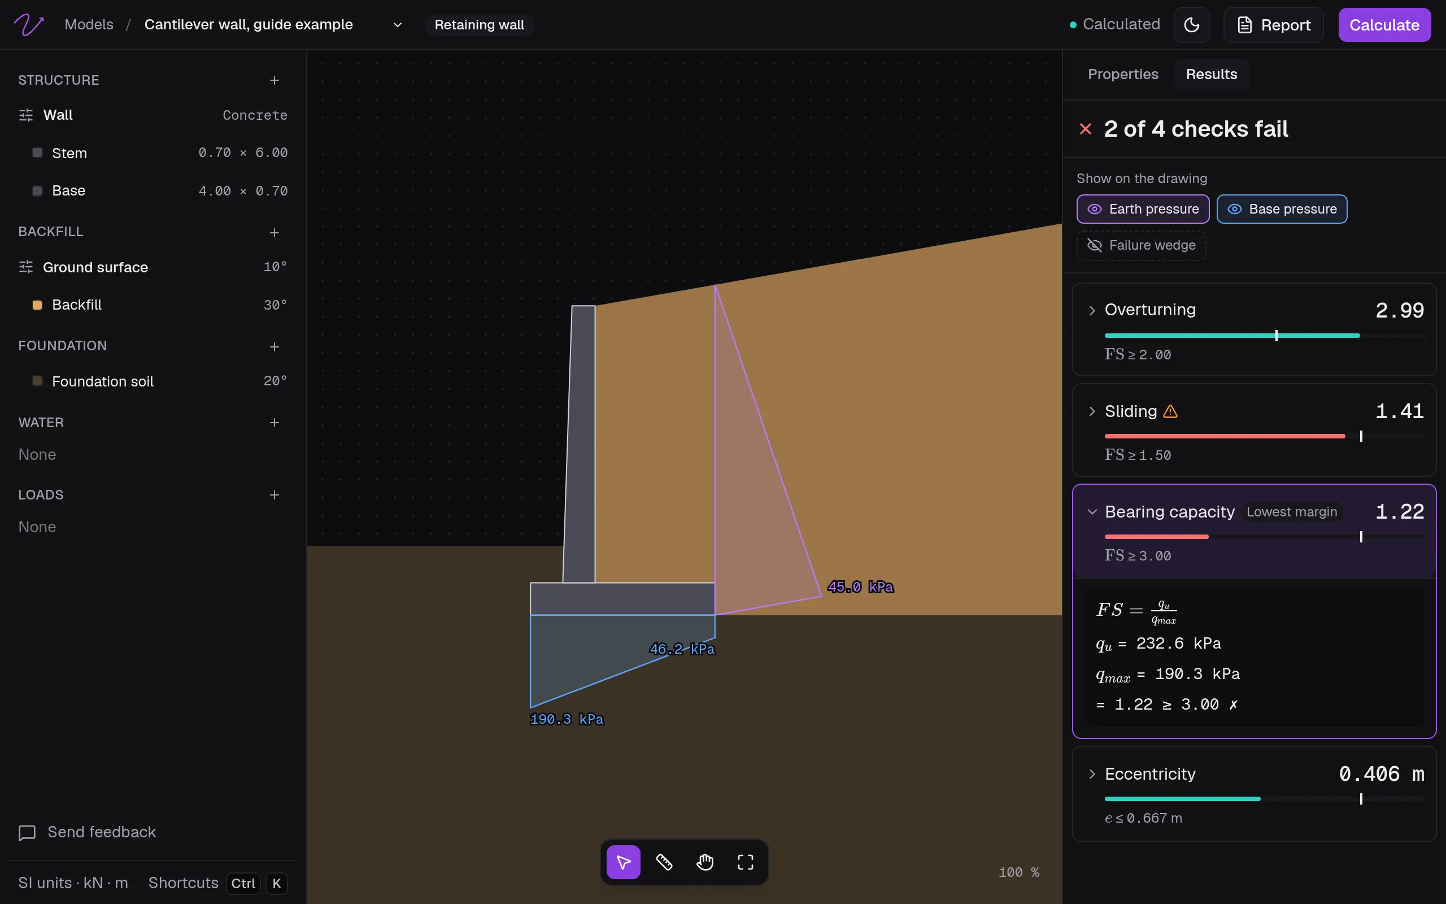Click the Stem color swatch

pos(37,153)
